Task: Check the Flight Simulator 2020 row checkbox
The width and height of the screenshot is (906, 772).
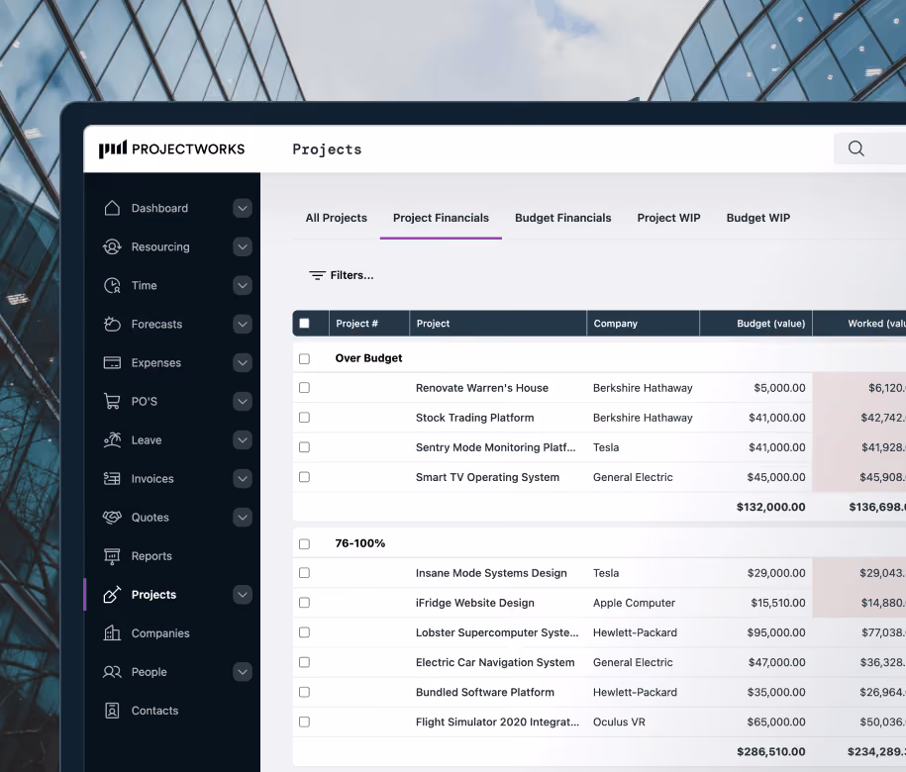Action: pos(305,722)
